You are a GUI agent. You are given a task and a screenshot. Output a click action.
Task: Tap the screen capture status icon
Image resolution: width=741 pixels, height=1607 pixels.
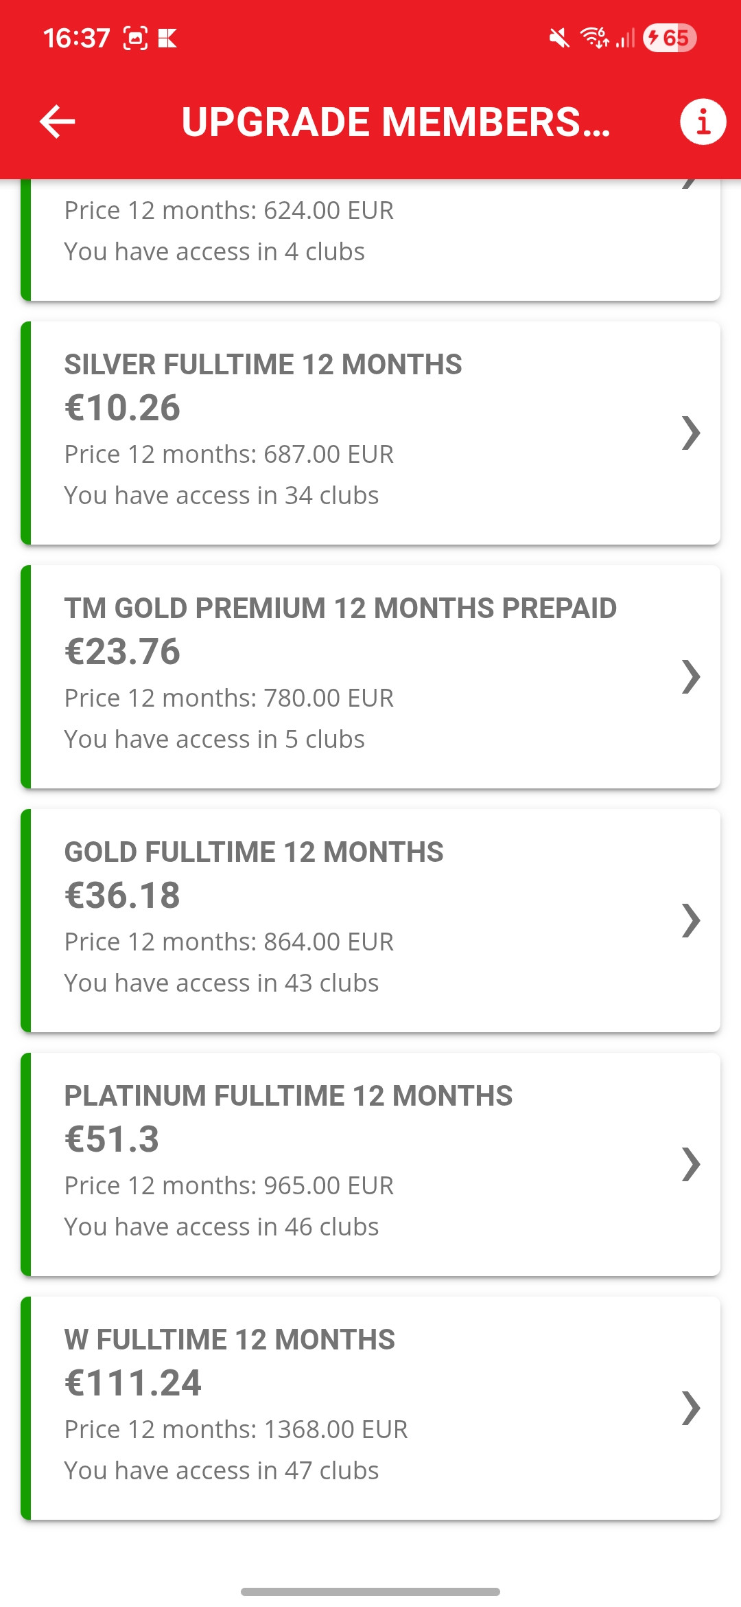tap(135, 38)
